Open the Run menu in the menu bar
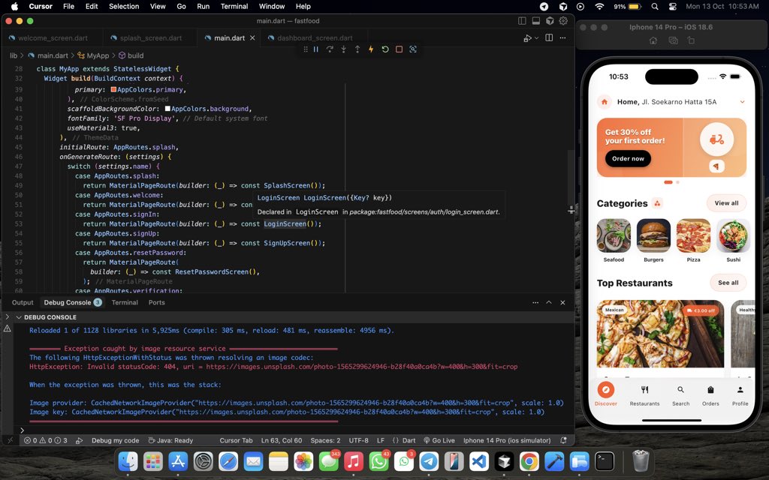This screenshot has height=480, width=769. [204, 6]
